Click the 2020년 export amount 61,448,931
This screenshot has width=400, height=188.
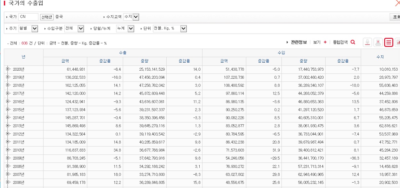pyautogui.click(x=76, y=69)
